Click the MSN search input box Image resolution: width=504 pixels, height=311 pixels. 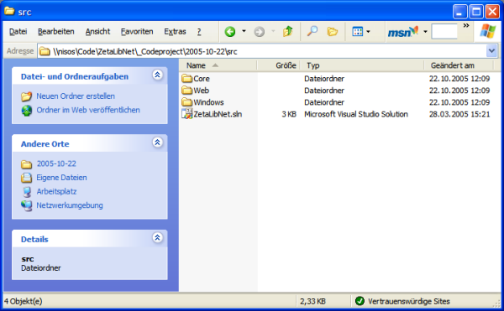tap(444, 31)
